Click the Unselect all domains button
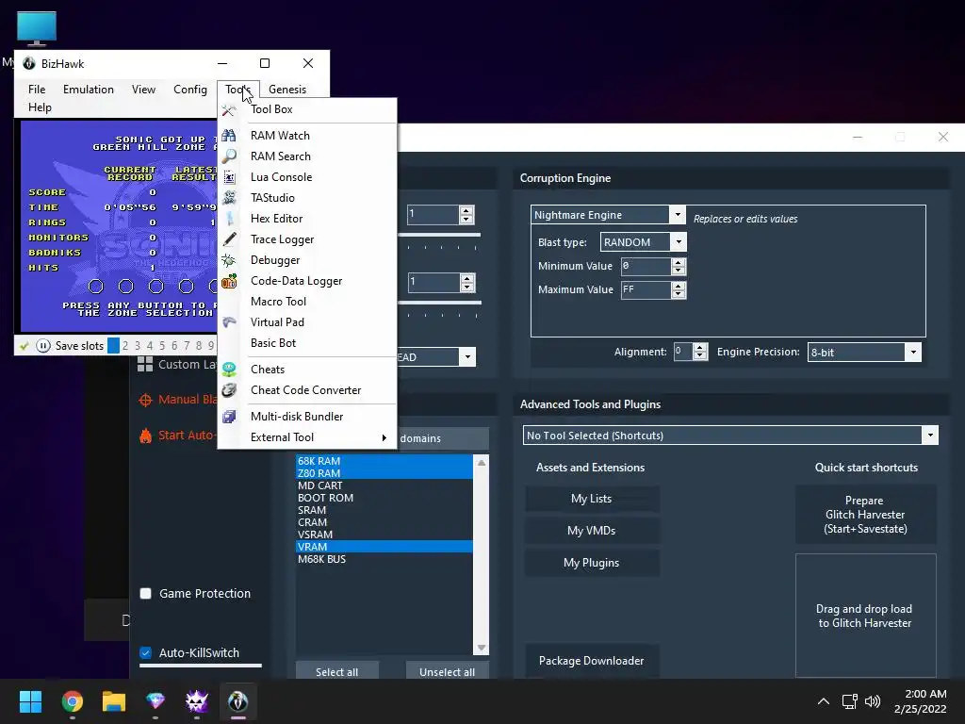The image size is (965, 724). (x=448, y=671)
